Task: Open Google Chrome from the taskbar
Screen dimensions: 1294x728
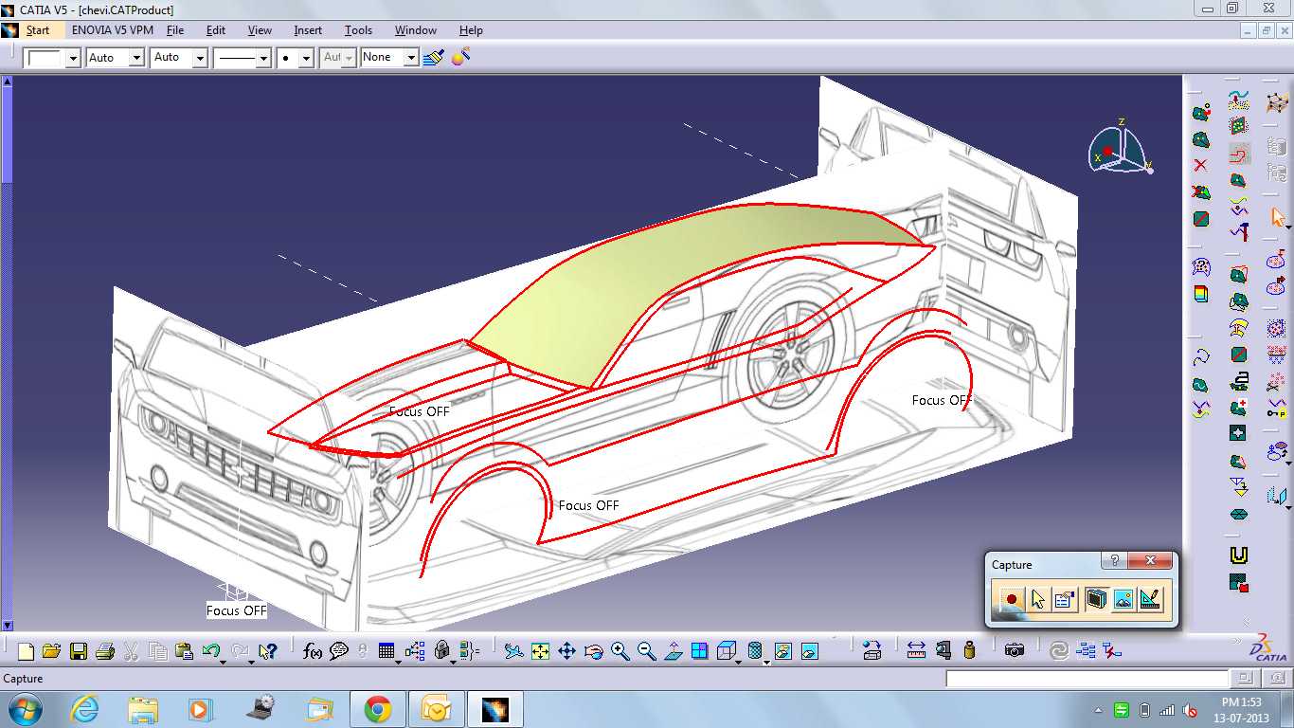Action: tap(377, 709)
